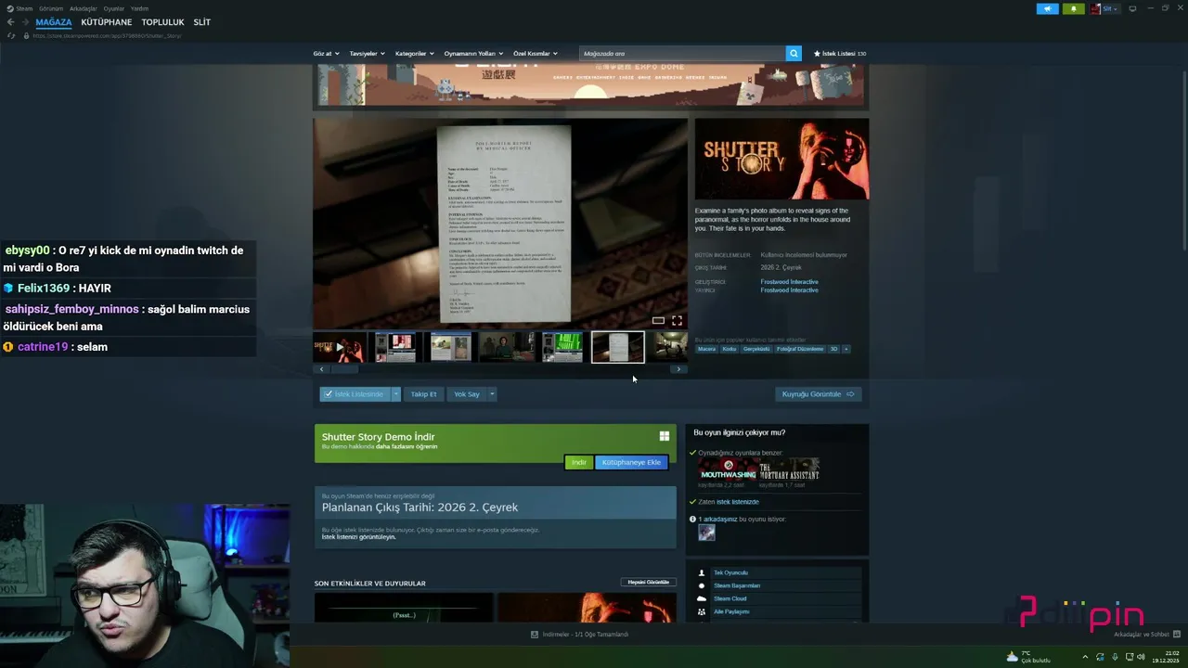Open the Arkadaşlar menu
Screen dimensions: 1188x668
tap(84, 8)
